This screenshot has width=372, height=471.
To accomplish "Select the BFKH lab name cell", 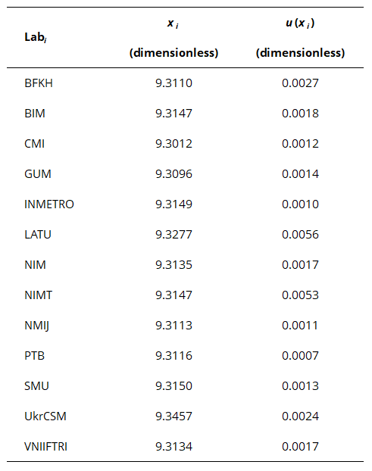I will click(39, 83).
